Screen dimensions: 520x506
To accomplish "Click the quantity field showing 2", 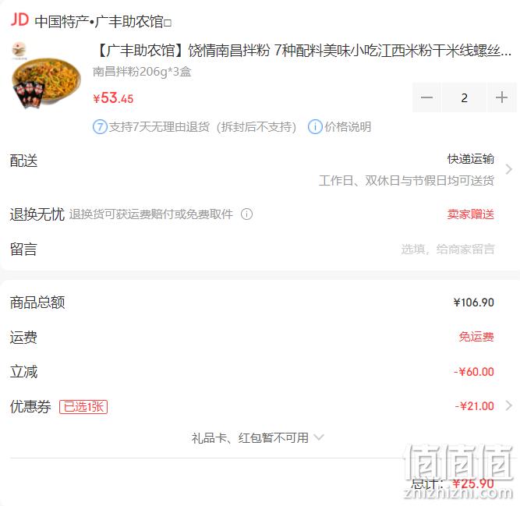I will coord(465,97).
